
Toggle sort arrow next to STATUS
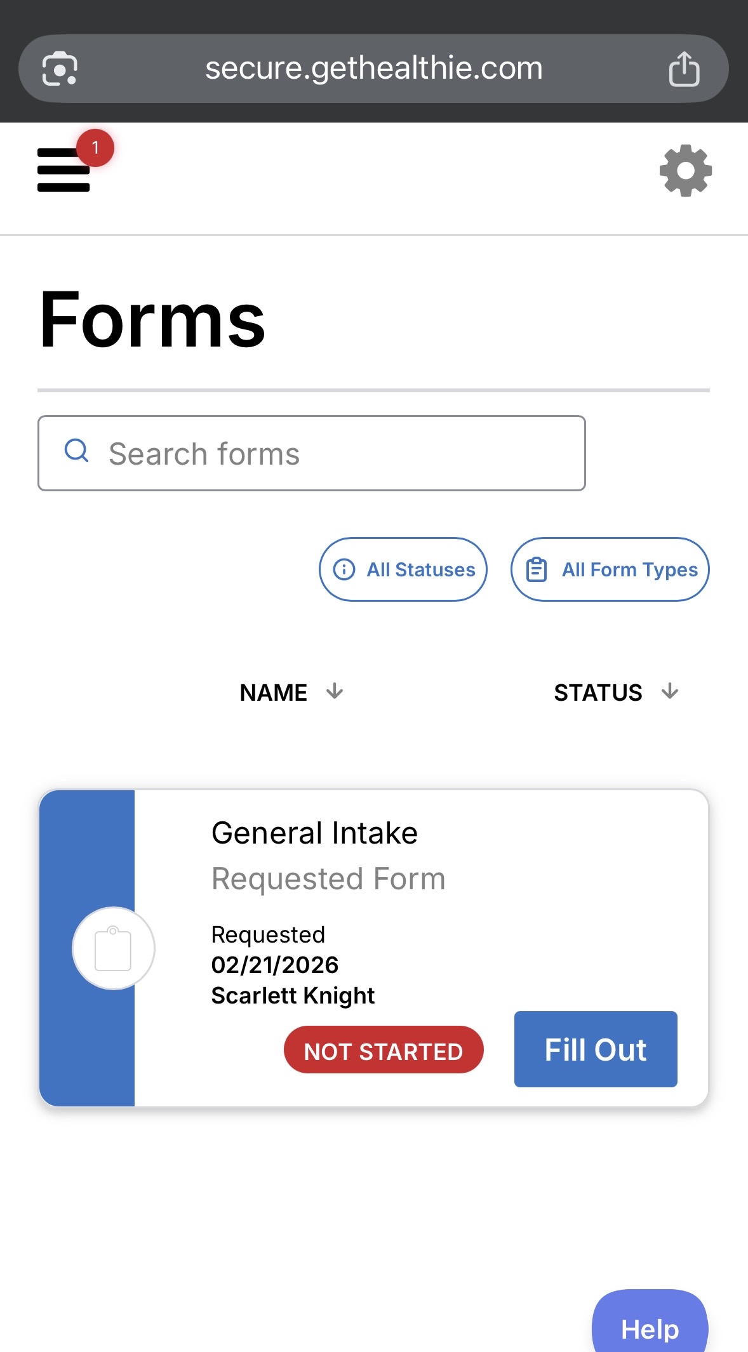point(670,691)
